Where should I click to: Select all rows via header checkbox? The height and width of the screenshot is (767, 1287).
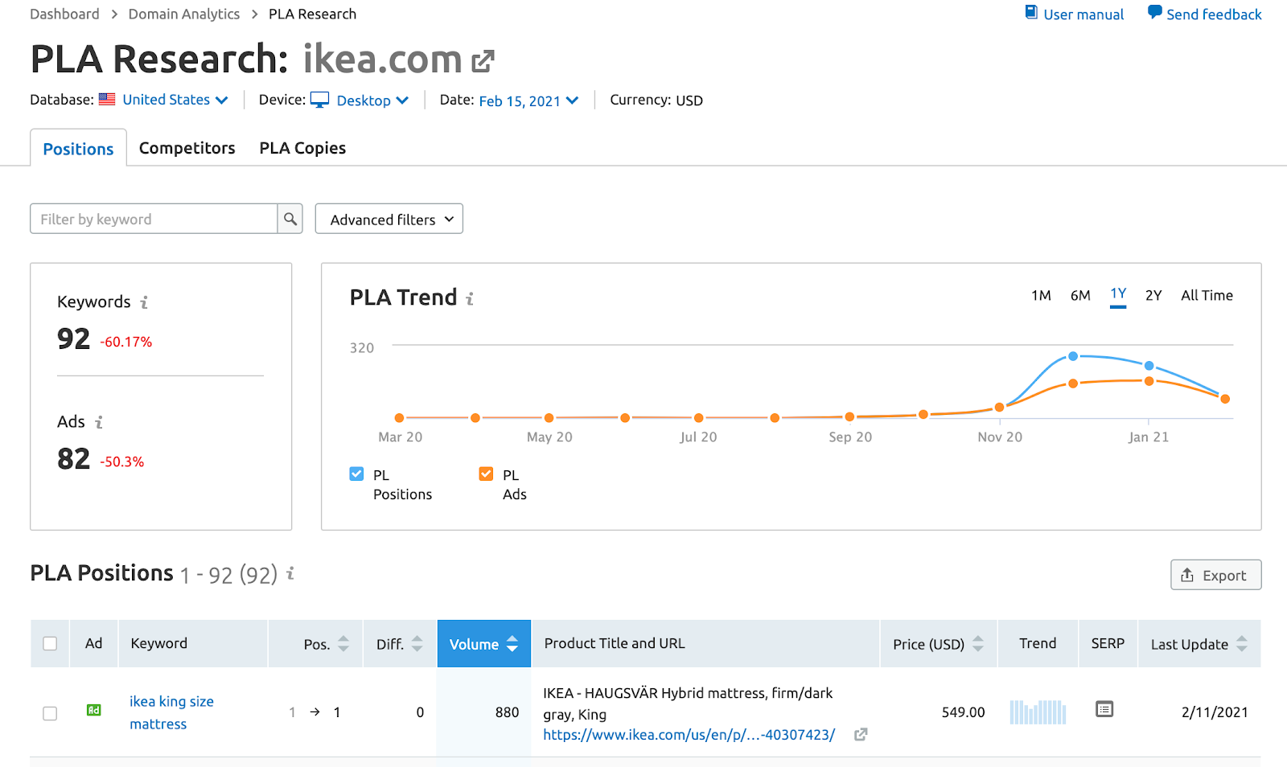50,644
